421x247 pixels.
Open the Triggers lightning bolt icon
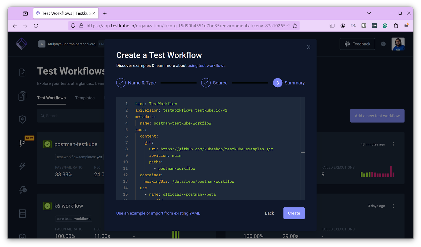[22, 166]
